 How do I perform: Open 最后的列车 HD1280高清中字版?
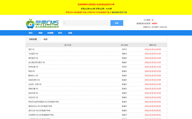coord(40,106)
